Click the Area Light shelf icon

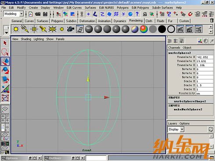(52, 29)
